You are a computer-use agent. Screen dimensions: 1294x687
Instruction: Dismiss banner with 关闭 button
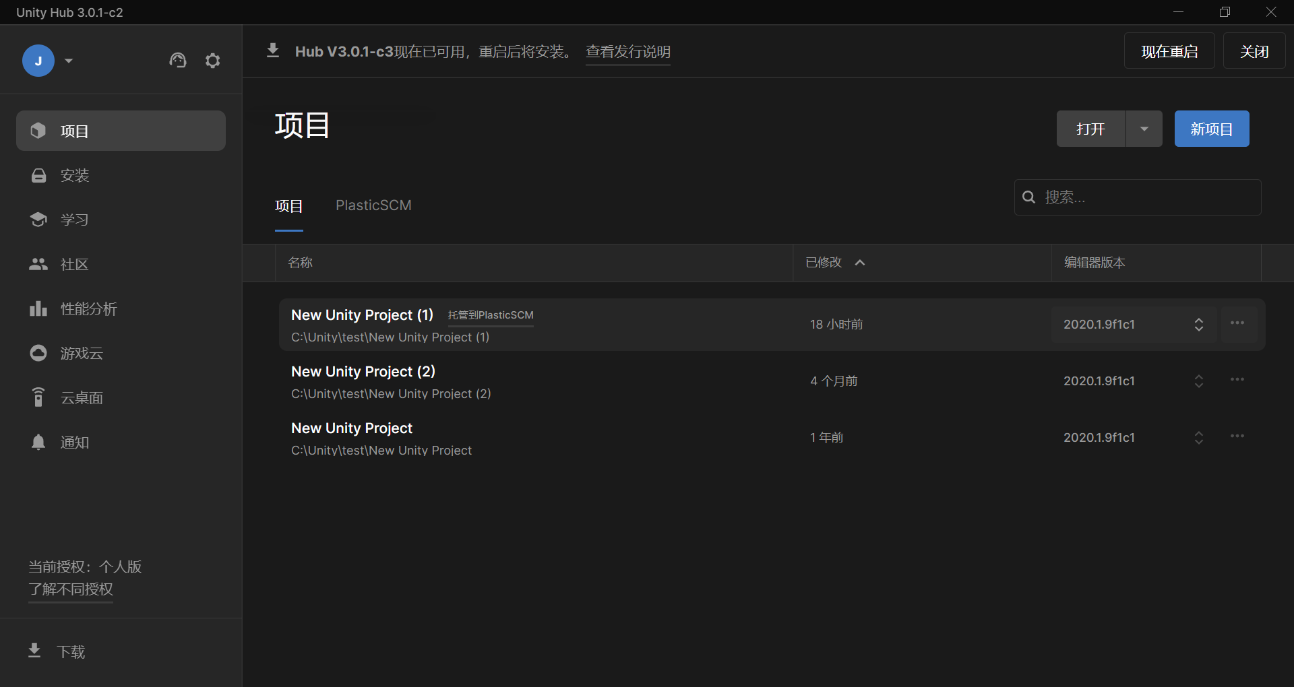pyautogui.click(x=1254, y=51)
